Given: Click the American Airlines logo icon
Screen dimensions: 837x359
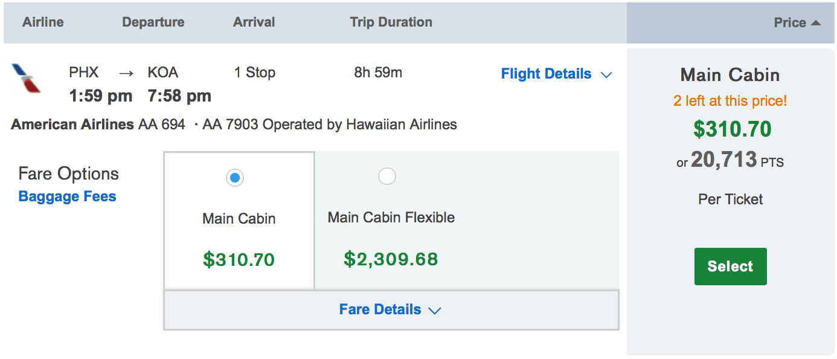Looking at the screenshot, I should [26, 79].
